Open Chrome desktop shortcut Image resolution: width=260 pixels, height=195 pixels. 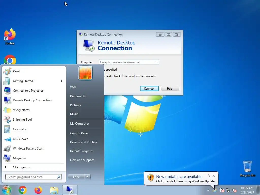(10, 60)
